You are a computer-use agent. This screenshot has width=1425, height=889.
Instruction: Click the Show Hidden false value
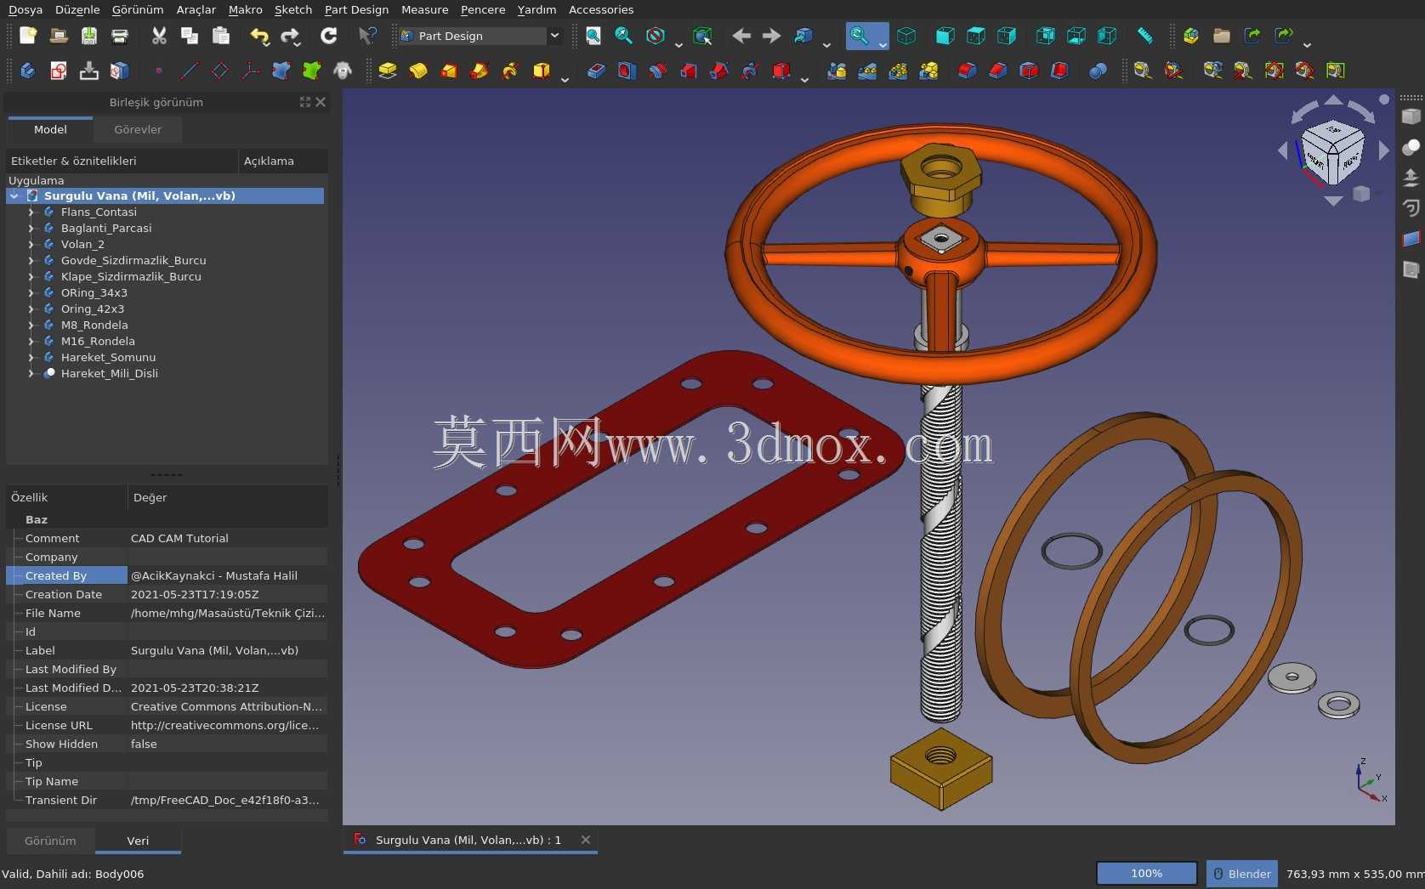[x=227, y=744]
